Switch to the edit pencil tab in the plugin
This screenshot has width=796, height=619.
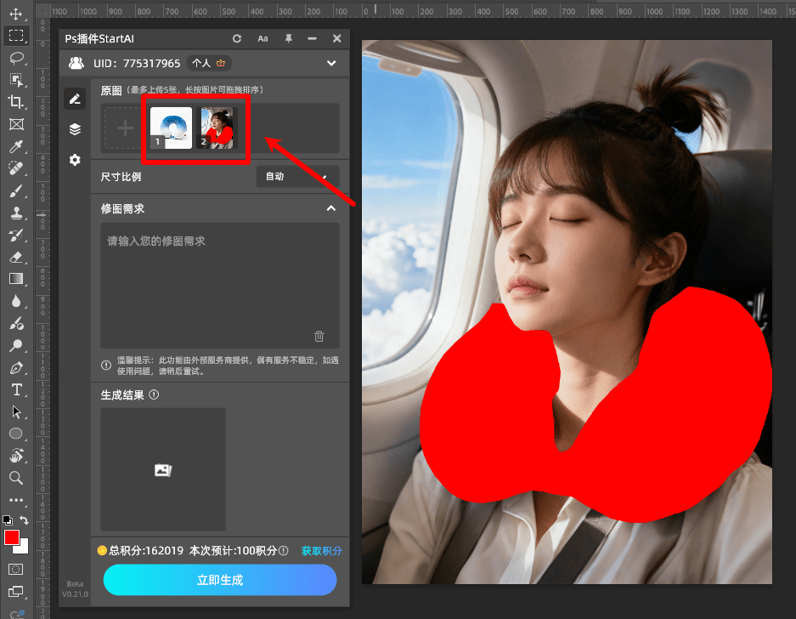75,98
